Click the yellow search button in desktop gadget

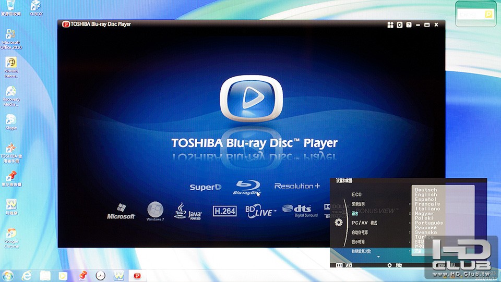click(488, 15)
